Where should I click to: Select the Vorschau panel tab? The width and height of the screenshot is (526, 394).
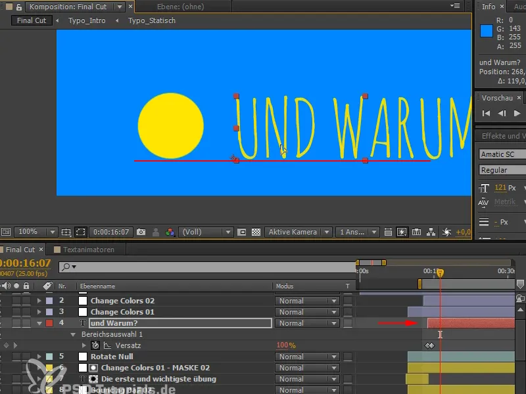pyautogui.click(x=497, y=98)
